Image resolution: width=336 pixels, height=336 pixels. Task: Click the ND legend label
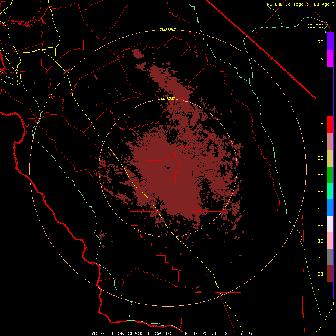pyautogui.click(x=320, y=290)
